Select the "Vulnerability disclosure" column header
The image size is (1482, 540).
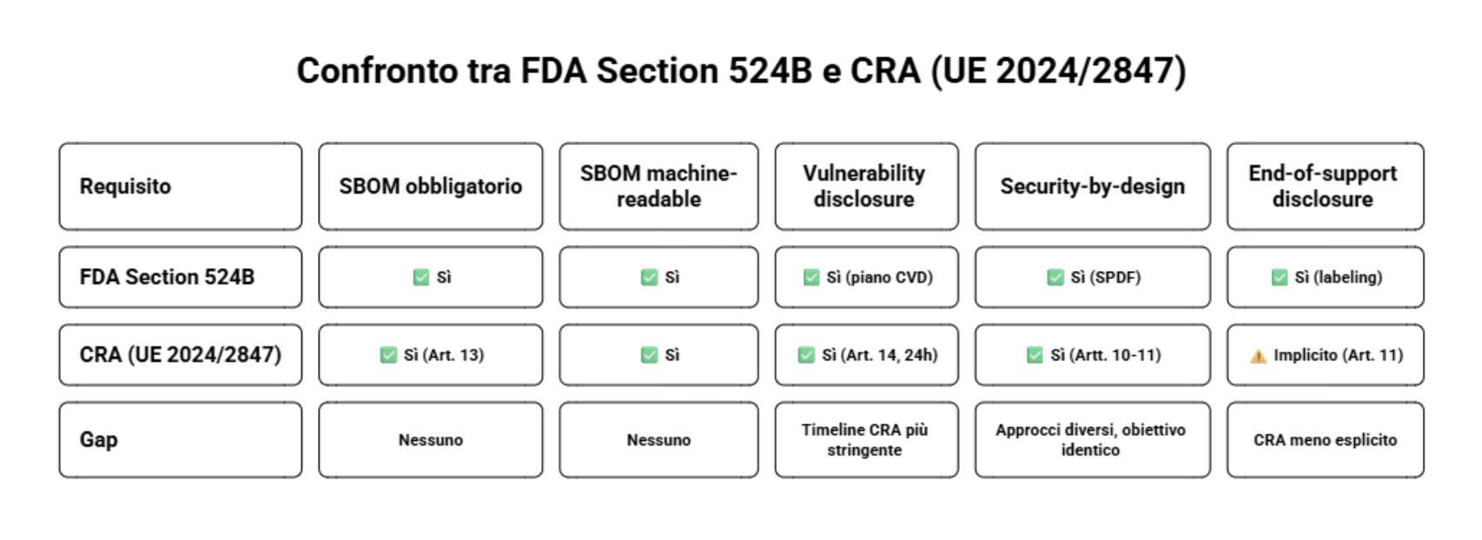[866, 187]
